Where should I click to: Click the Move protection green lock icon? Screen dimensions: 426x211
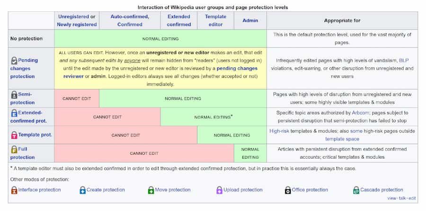coord(151,190)
